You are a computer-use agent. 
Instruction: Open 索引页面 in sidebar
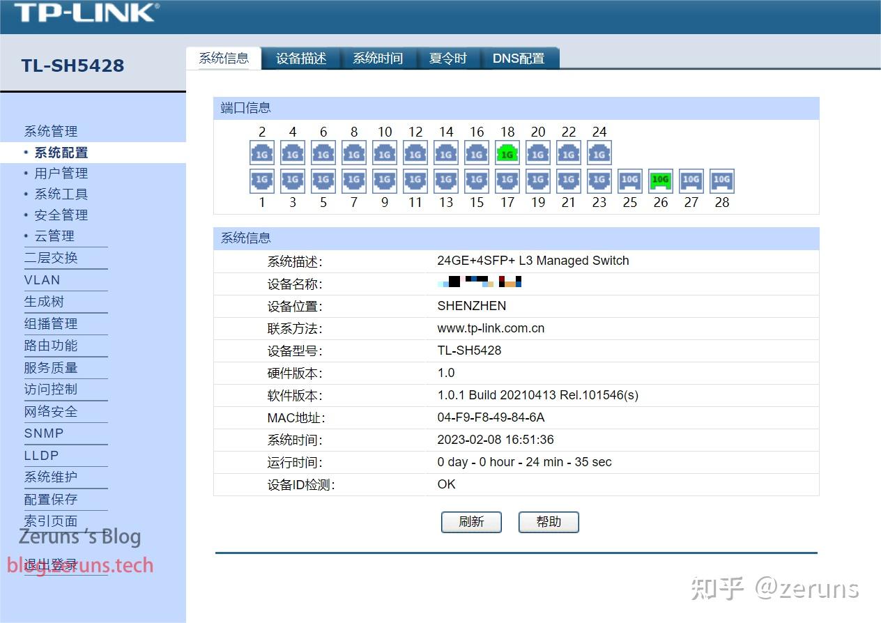[51, 521]
